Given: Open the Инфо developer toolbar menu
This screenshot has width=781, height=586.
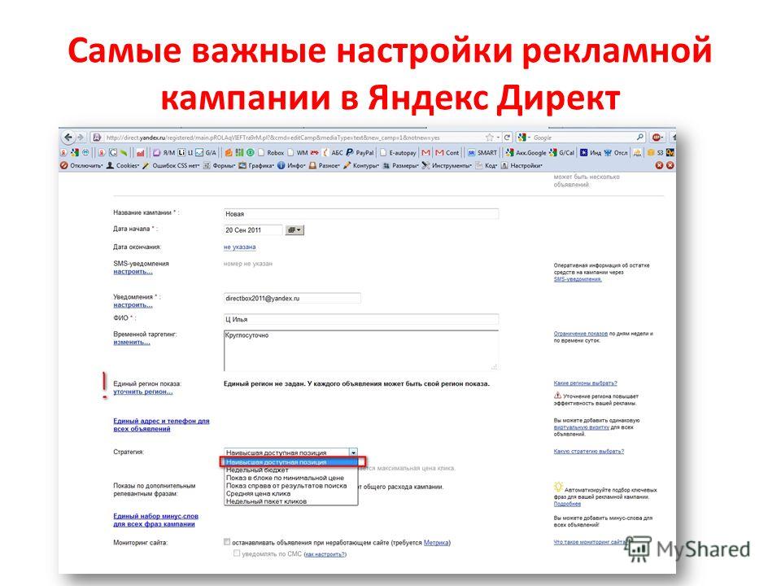Looking at the screenshot, I should (292, 165).
